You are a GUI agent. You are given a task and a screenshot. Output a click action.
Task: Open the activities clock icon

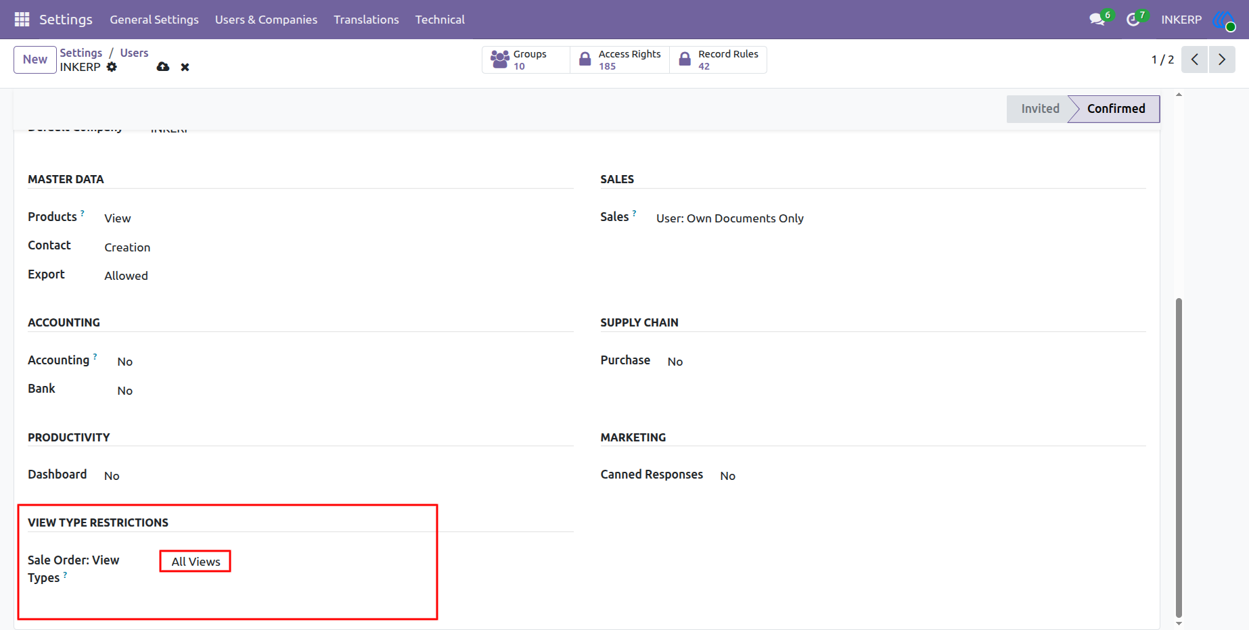pos(1133,20)
